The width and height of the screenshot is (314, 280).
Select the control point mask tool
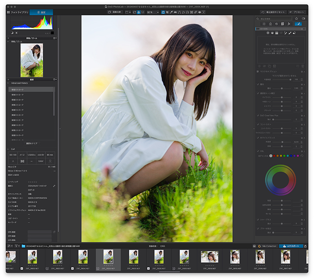[x=268, y=33]
